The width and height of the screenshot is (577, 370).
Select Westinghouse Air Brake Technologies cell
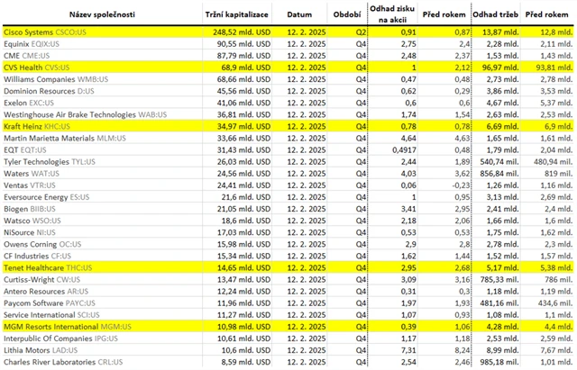85,114
